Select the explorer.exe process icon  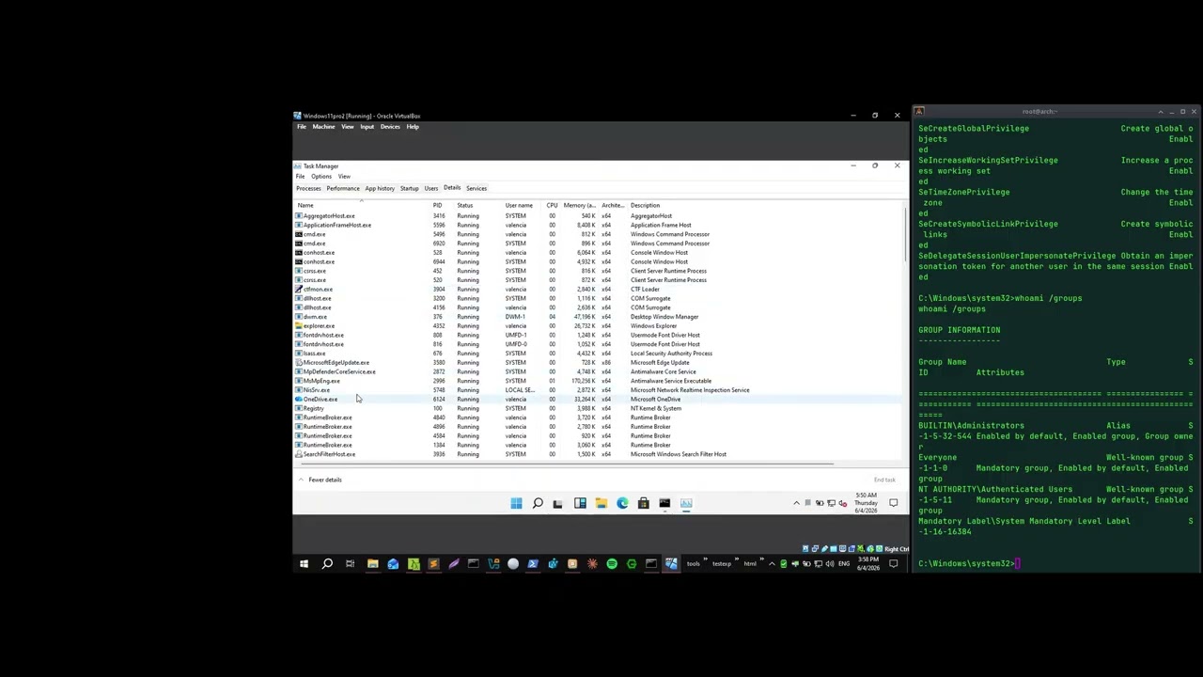(299, 326)
